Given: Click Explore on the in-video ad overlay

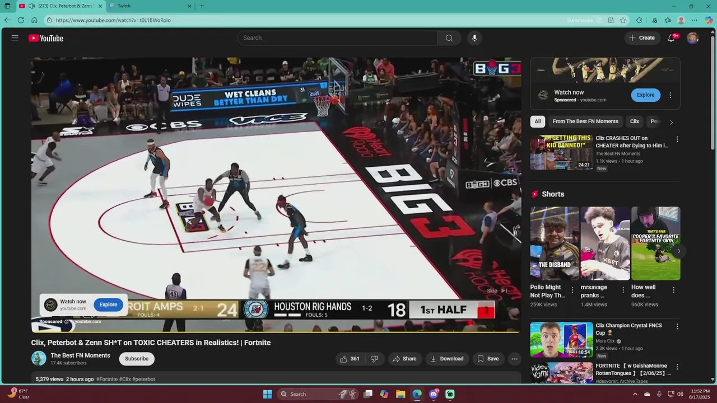Looking at the screenshot, I should pos(108,304).
